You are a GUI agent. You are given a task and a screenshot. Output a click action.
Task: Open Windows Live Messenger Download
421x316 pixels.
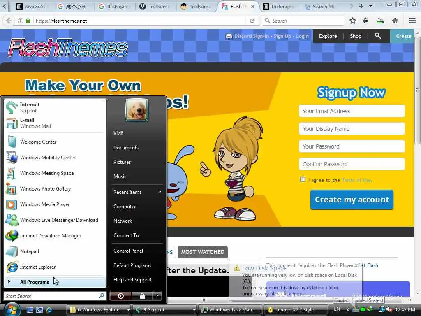click(55, 220)
